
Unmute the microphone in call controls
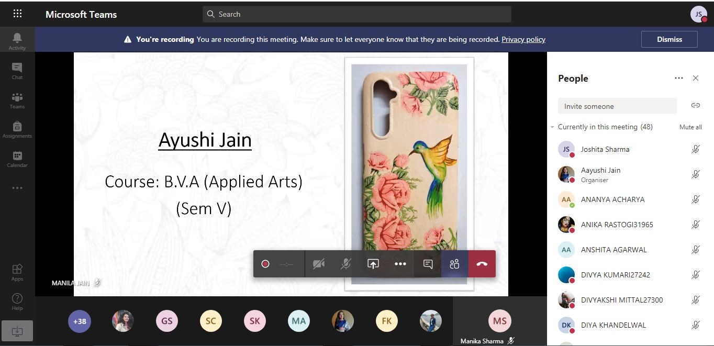pyautogui.click(x=345, y=264)
